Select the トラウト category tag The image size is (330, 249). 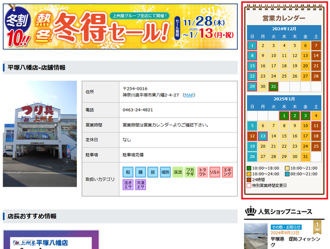[203, 172]
